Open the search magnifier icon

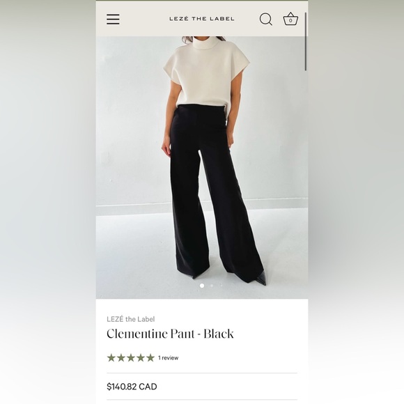pyautogui.click(x=265, y=19)
